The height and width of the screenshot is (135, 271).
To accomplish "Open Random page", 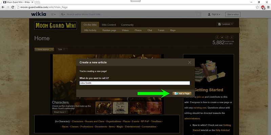I will pos(109,30).
